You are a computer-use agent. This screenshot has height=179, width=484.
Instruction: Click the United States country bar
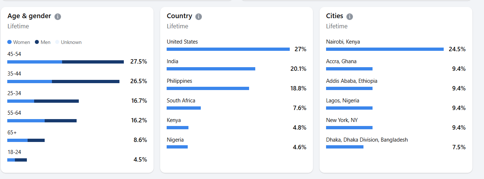pos(228,49)
